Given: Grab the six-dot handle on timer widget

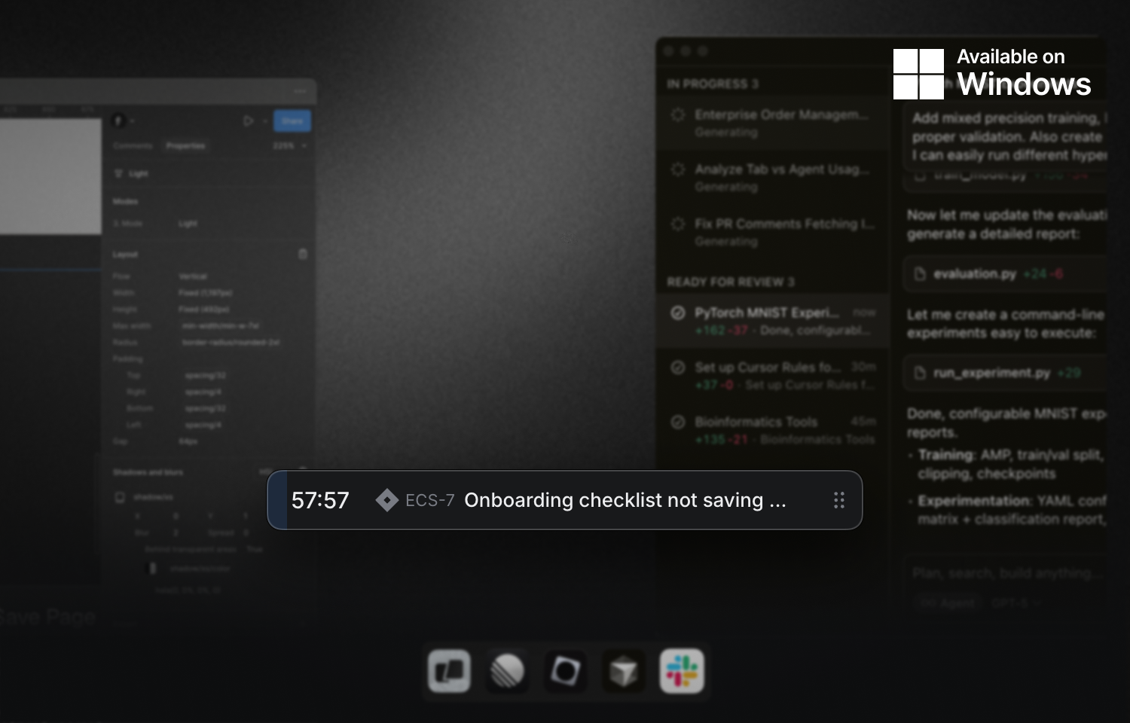Looking at the screenshot, I should (838, 500).
